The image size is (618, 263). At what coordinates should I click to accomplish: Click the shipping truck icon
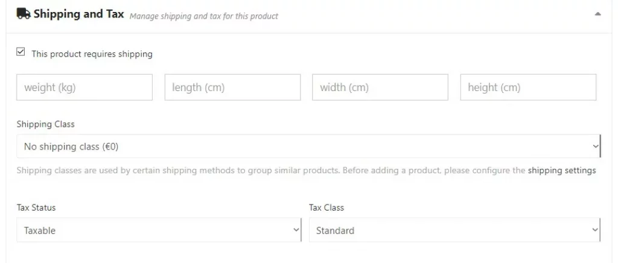24,14
